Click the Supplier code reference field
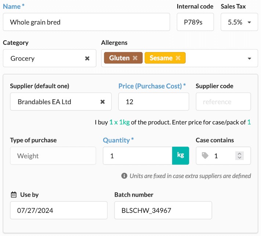Viewport: 261px width, 236px height. pos(224,102)
